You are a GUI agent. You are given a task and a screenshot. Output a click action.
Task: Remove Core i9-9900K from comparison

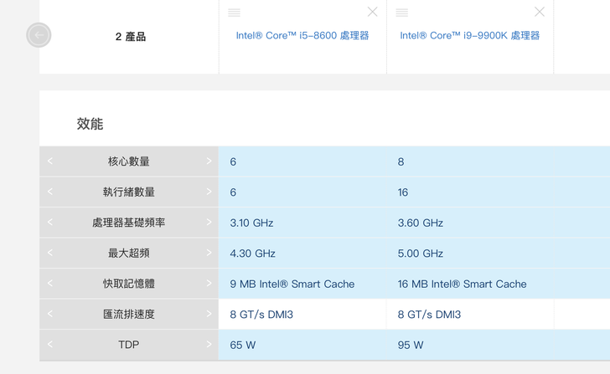click(x=540, y=12)
